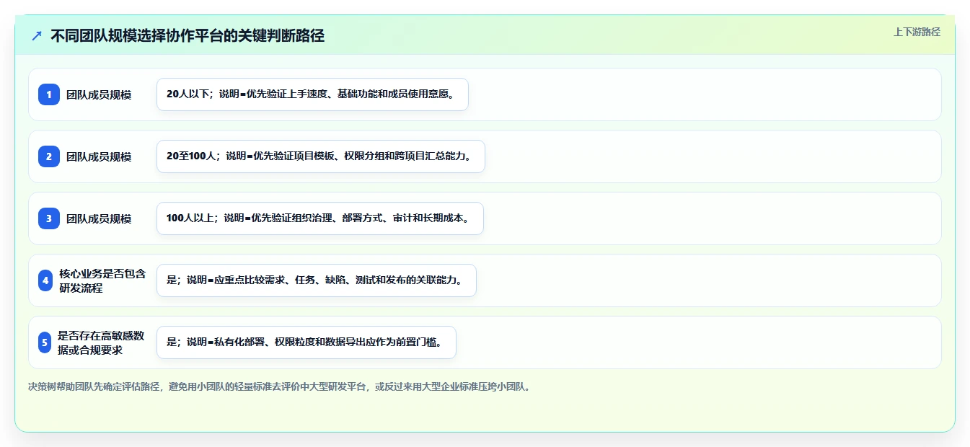Open the 20至100人 answer box
Viewport: 970px width, 447px height.
[x=321, y=156]
